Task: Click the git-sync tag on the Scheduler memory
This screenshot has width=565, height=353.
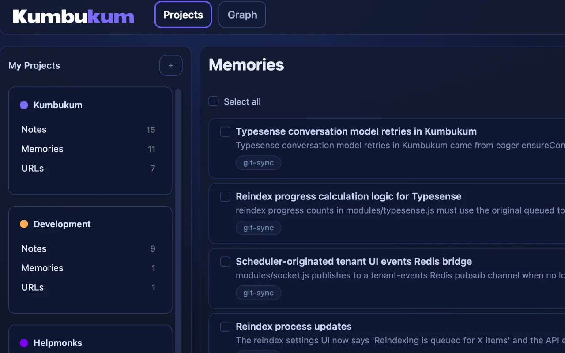Action: tap(258, 293)
